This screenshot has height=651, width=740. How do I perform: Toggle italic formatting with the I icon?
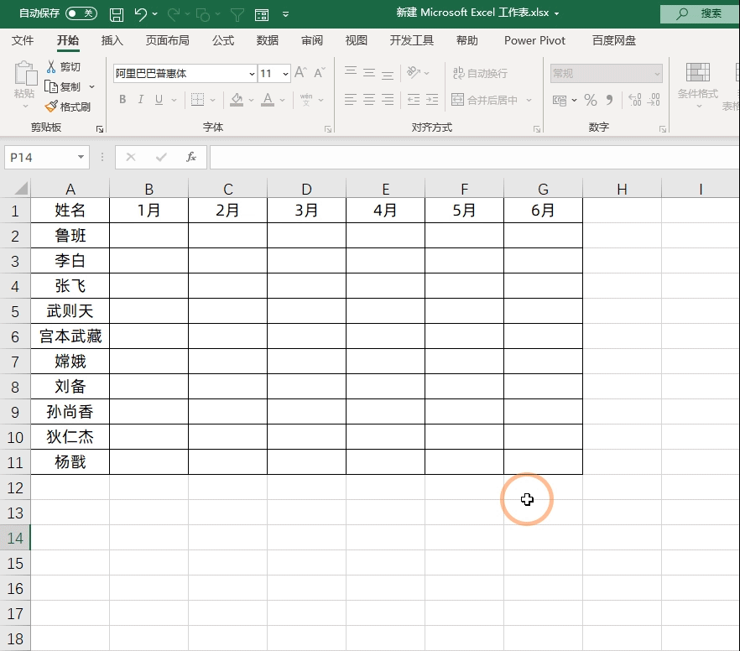tap(139, 100)
